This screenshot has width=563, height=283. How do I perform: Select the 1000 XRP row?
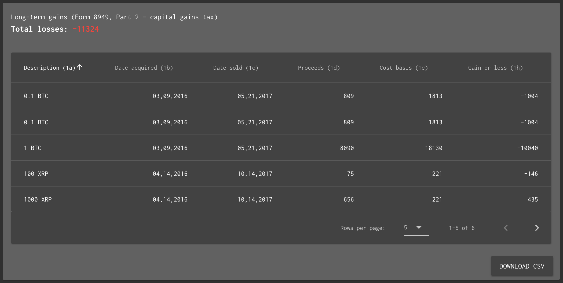click(281, 199)
